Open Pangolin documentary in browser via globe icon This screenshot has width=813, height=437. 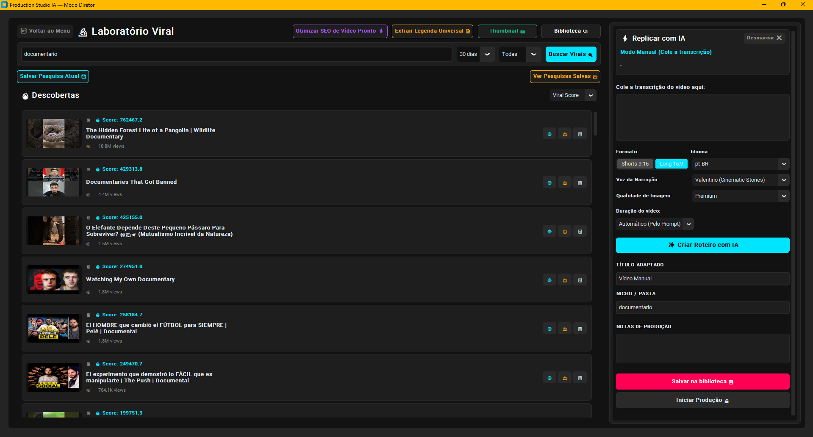[x=549, y=134]
